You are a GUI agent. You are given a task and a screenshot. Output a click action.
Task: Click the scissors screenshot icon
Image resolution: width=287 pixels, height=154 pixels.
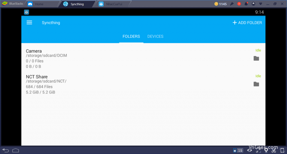click(x=274, y=151)
